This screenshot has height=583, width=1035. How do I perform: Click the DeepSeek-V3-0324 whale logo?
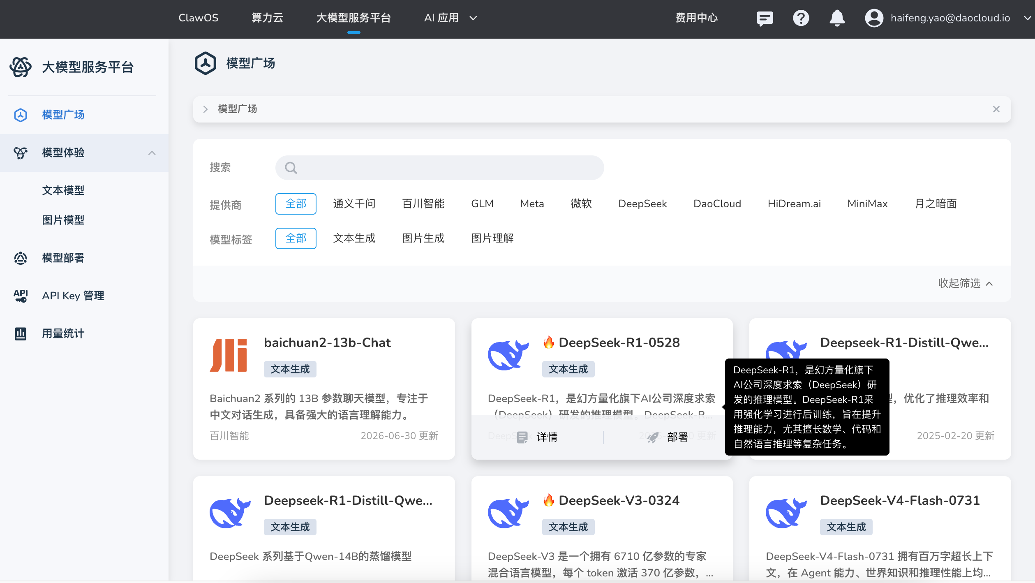pyautogui.click(x=508, y=513)
